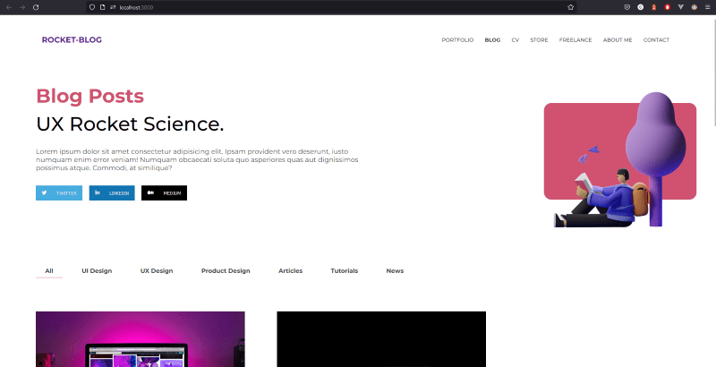
Task: Click the "Blog Posts" heading
Action: (x=90, y=97)
